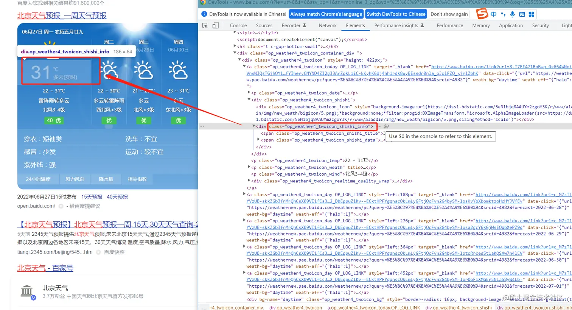Expand the p op_weather4_twoicon_weath node
The image size is (572, 310).
coord(249,167)
